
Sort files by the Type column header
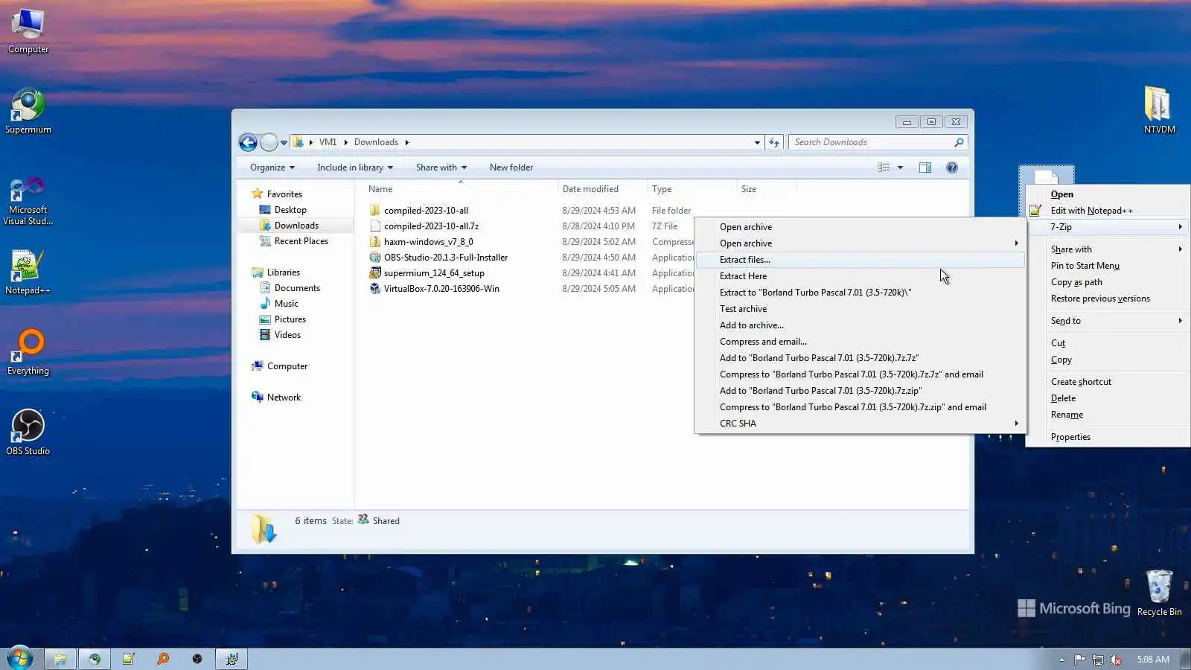click(x=692, y=189)
